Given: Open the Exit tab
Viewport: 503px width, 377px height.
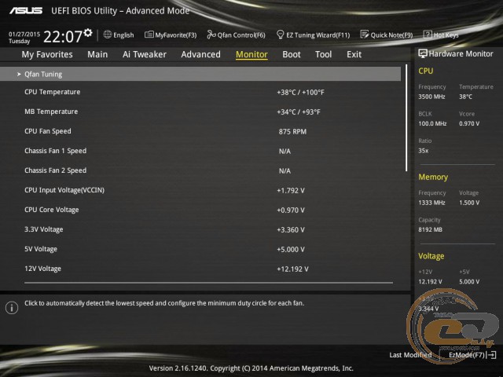Looking at the screenshot, I should point(354,54).
